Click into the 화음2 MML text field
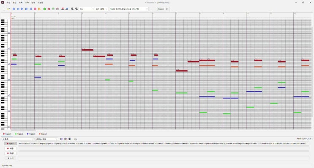This screenshot has width=314, height=168. coord(164,153)
